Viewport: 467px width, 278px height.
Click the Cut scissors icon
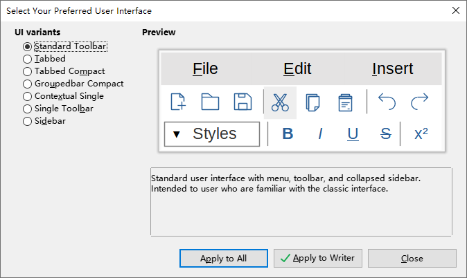tap(279, 102)
